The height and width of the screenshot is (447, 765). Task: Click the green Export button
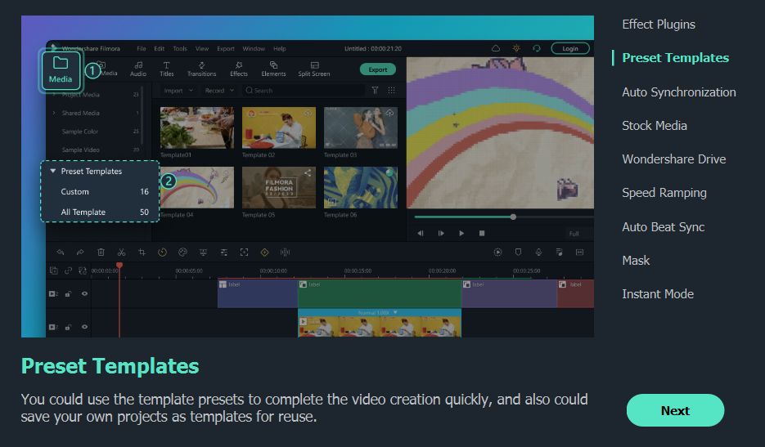point(378,69)
